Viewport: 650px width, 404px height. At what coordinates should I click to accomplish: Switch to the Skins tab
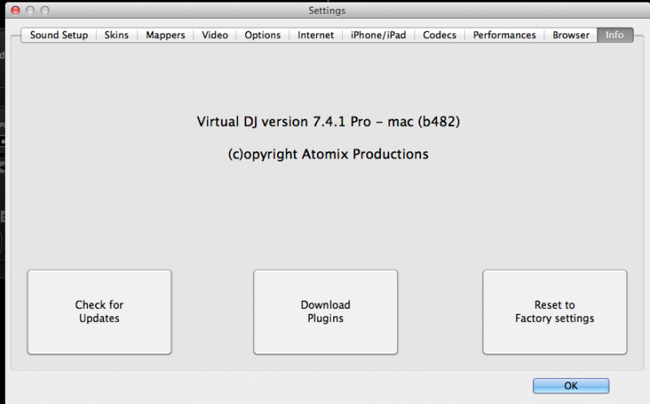click(x=117, y=35)
